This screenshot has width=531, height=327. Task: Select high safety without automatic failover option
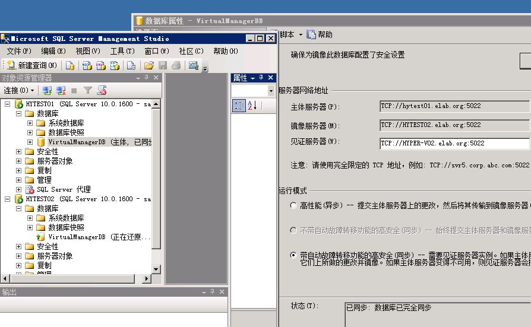coord(293,230)
